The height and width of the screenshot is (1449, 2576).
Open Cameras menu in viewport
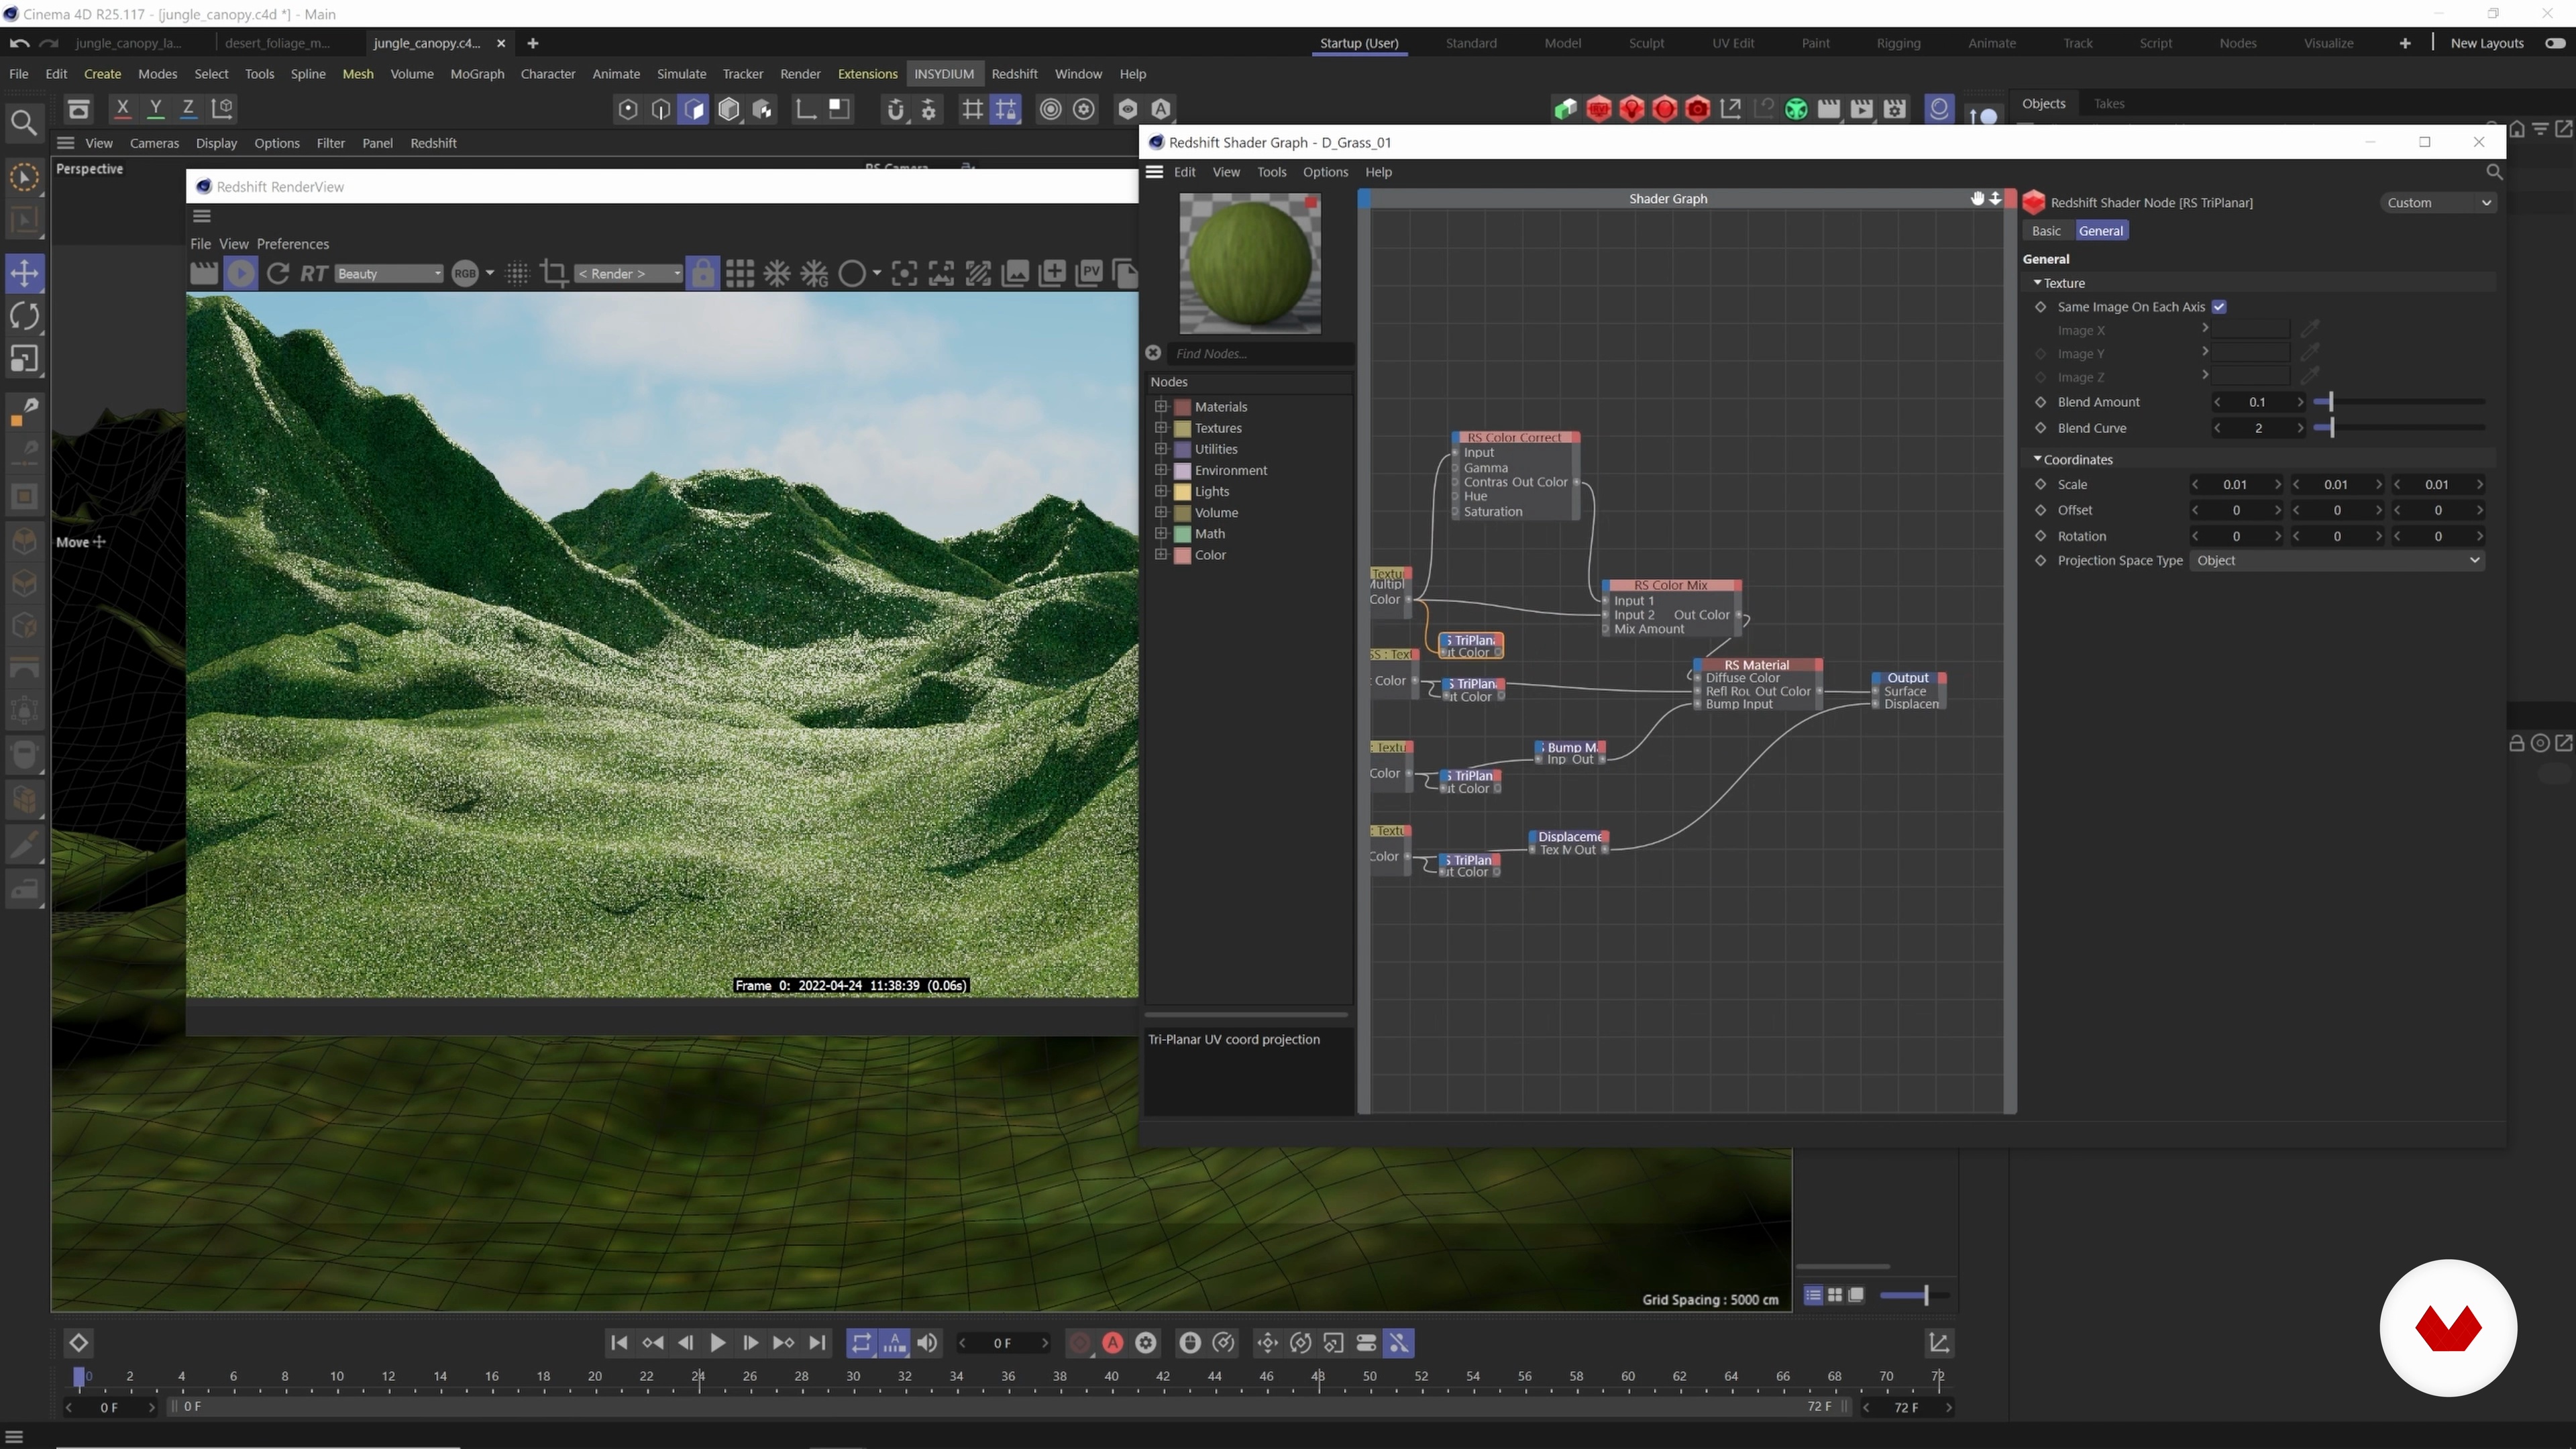click(x=154, y=143)
